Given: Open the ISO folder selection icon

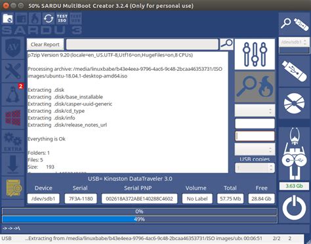Looking at the screenshot, I should coord(8,18).
